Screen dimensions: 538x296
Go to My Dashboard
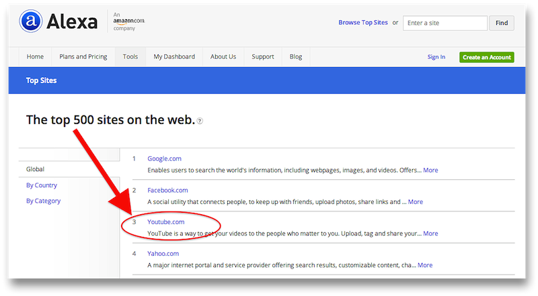coord(174,56)
